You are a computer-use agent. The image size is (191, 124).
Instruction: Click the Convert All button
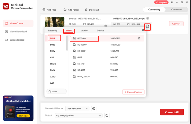(x=172, y=112)
